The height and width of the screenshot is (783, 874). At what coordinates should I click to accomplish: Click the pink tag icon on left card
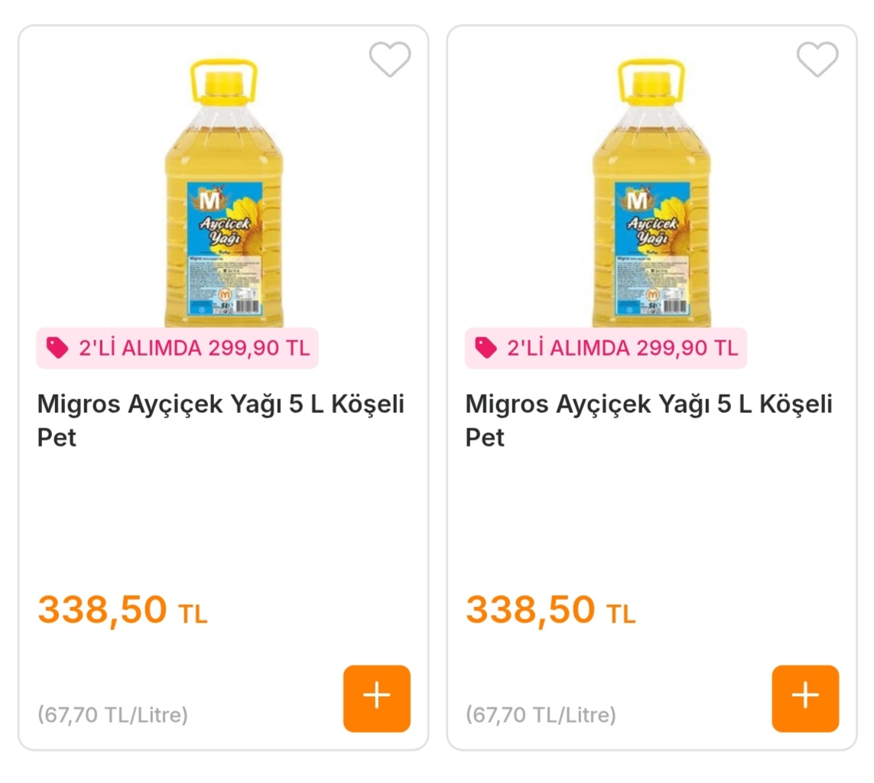point(57,348)
